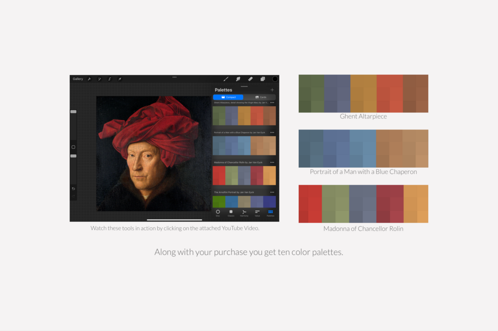Open the Adjustments magic wand menu

[100, 79]
